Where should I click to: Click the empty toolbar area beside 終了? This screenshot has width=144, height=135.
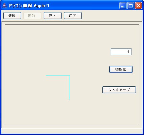tap(112, 16)
